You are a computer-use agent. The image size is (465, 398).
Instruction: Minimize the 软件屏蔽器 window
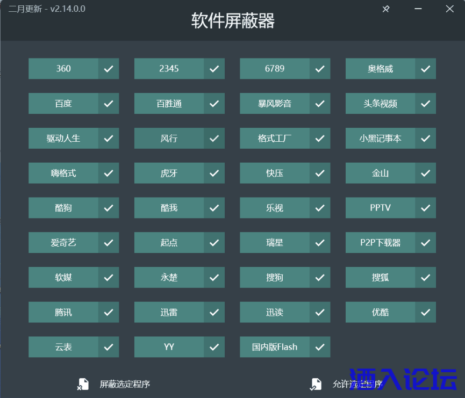pyautogui.click(x=418, y=9)
